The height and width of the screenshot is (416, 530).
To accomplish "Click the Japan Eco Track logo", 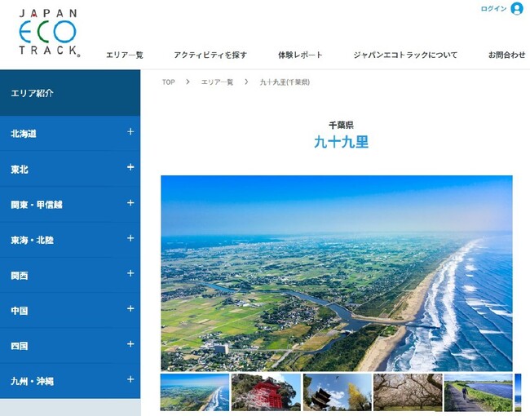I will click(48, 33).
